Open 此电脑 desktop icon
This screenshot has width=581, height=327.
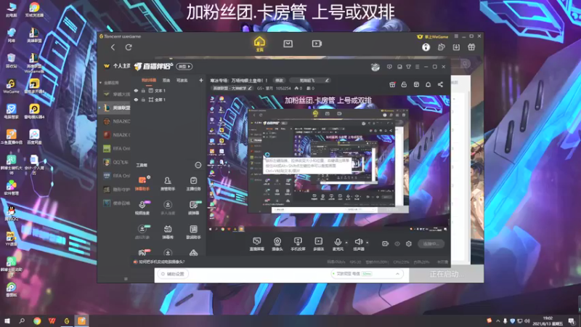(x=12, y=9)
